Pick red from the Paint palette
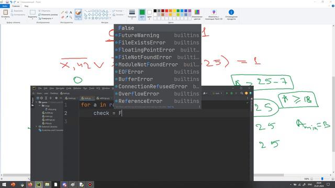335x188 pixels. pos(166,11)
